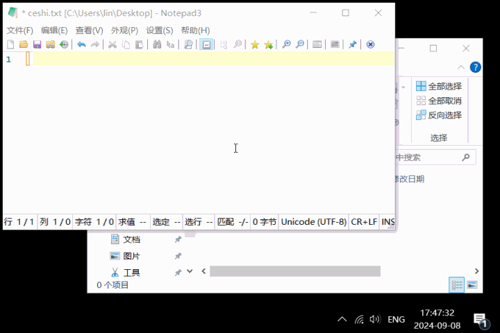Toggle the highlighted Word Wrap button
500x333 pixels.
[206, 44]
